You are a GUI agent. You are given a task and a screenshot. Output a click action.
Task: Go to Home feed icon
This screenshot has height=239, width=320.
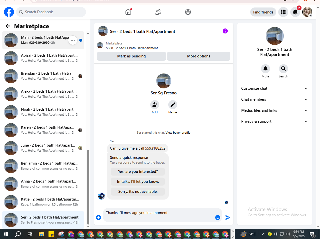pos(128,12)
